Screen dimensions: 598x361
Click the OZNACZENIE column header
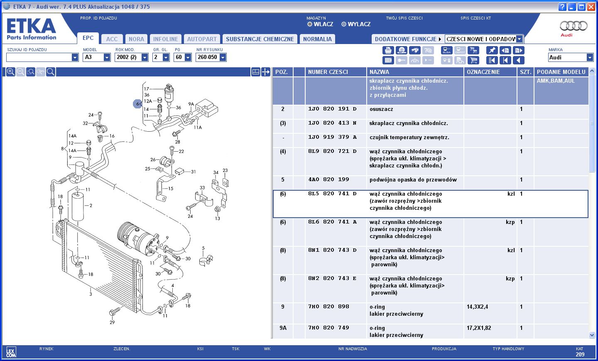tap(490, 72)
